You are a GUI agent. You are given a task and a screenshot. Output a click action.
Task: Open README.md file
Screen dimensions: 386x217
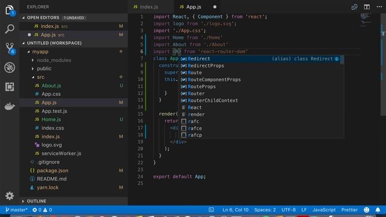(x=74, y=179)
